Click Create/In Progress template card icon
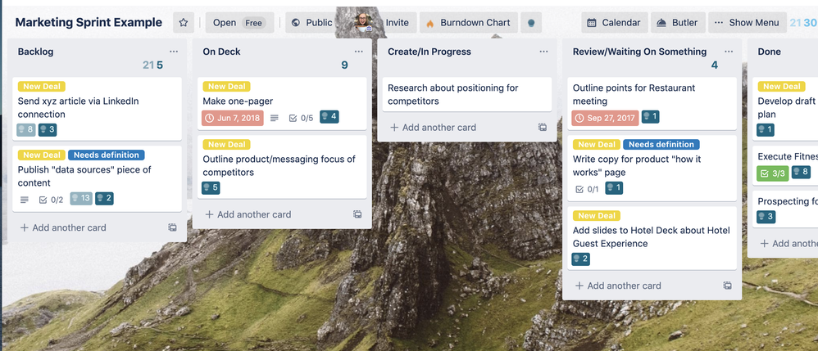 543,127
